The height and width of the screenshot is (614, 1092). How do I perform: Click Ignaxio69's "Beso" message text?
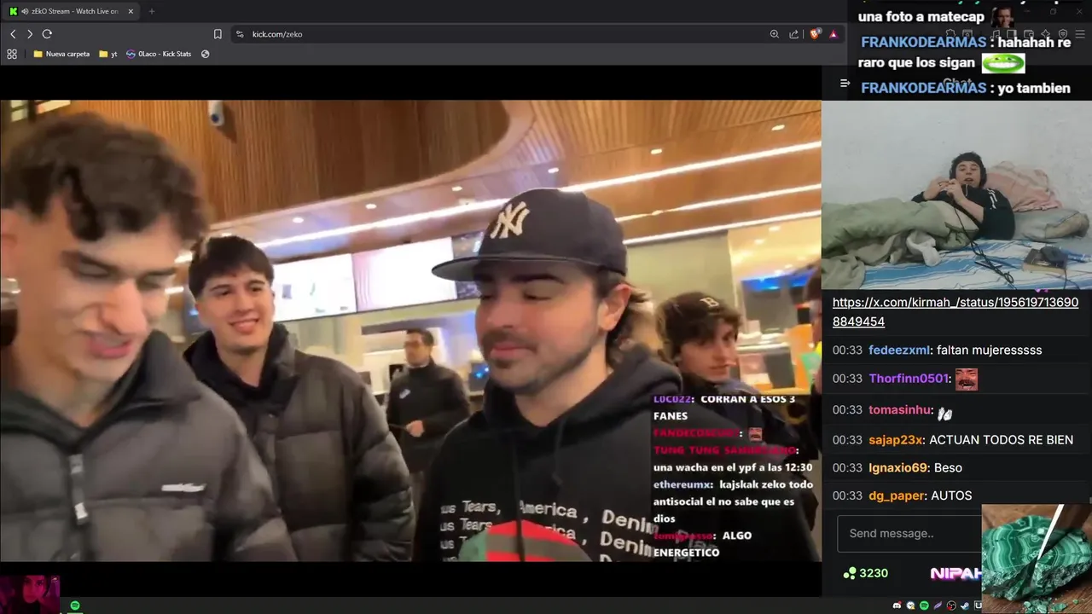[948, 468]
